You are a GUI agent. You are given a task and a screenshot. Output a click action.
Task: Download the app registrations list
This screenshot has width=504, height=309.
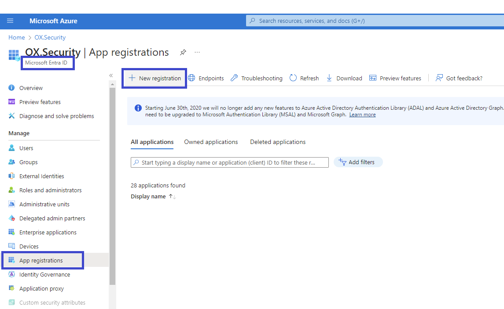344,78
